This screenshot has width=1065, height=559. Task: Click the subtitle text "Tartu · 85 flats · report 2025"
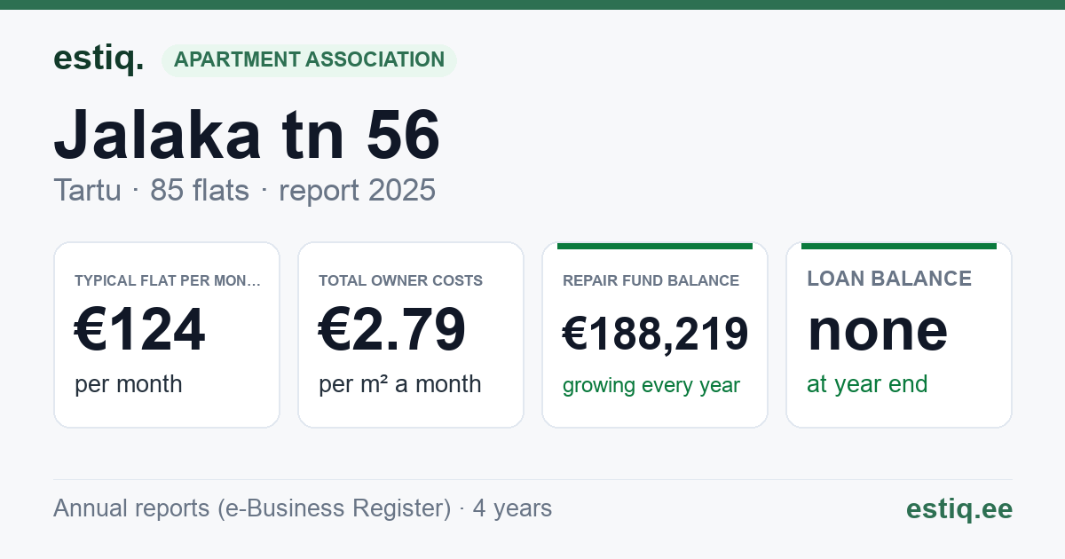tap(244, 190)
